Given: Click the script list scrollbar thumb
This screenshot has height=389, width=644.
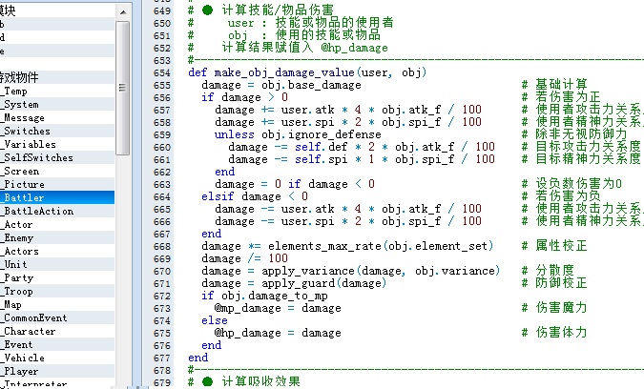Looking at the screenshot, I should coord(122,88).
